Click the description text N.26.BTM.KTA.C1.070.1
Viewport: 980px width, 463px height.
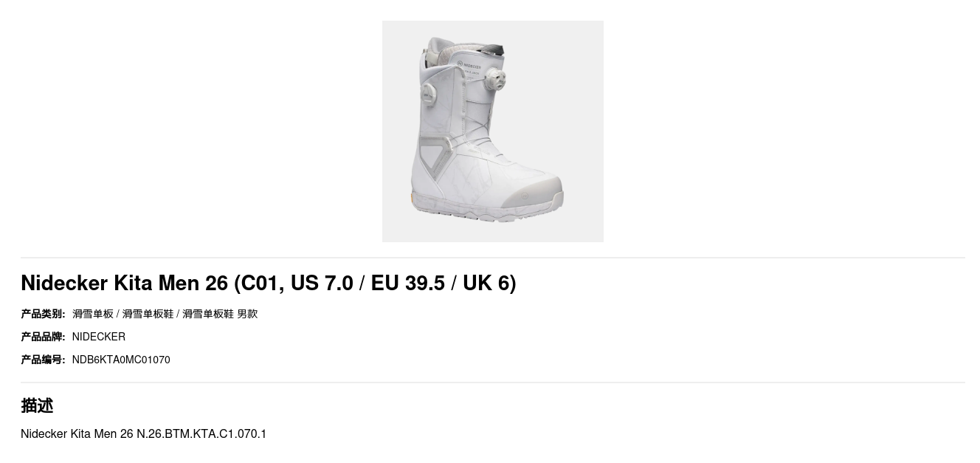pos(201,433)
